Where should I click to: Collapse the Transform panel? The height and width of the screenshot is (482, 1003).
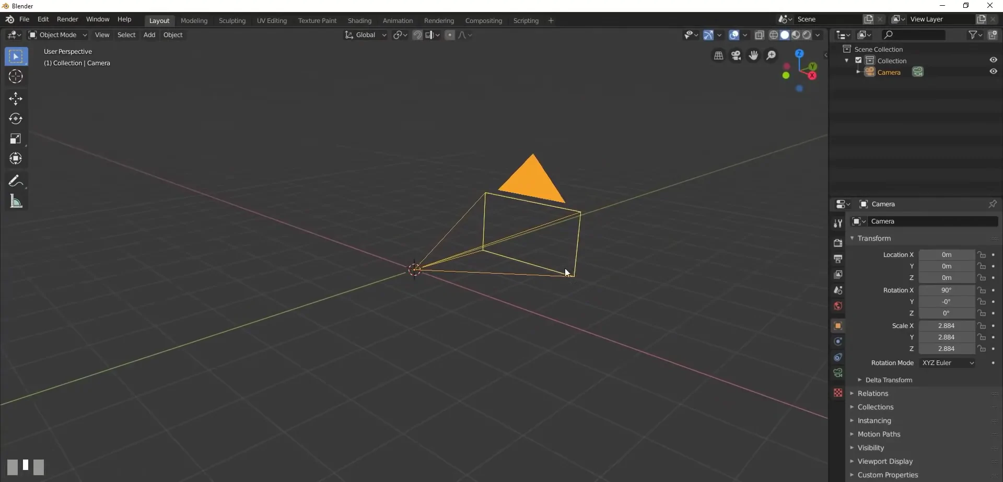(873, 238)
